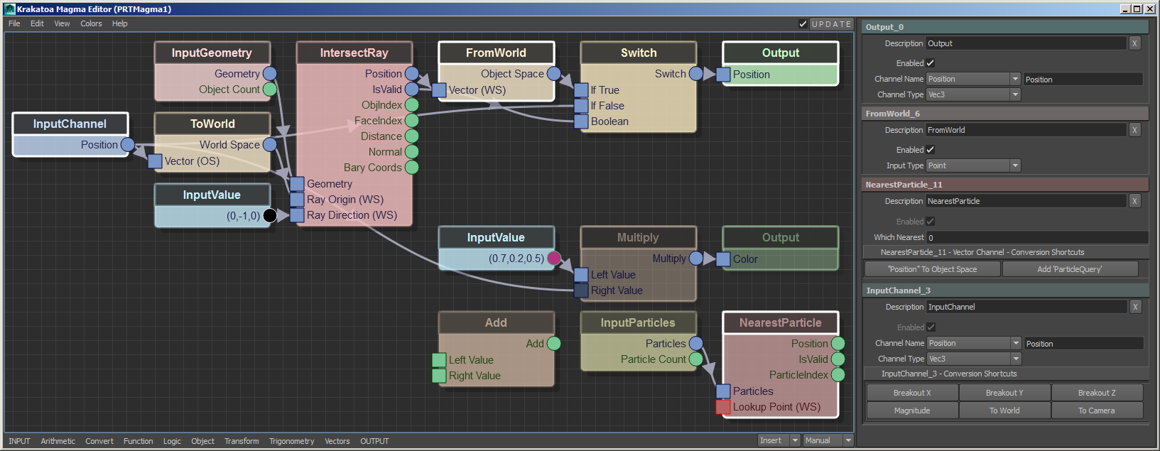Viewport: 1160px width, 451px height.
Task: Click the Switch If True input socket
Action: tap(581, 90)
